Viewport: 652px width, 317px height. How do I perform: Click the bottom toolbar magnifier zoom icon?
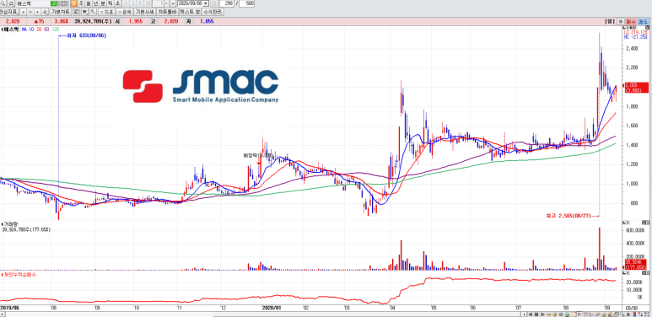click(622, 314)
